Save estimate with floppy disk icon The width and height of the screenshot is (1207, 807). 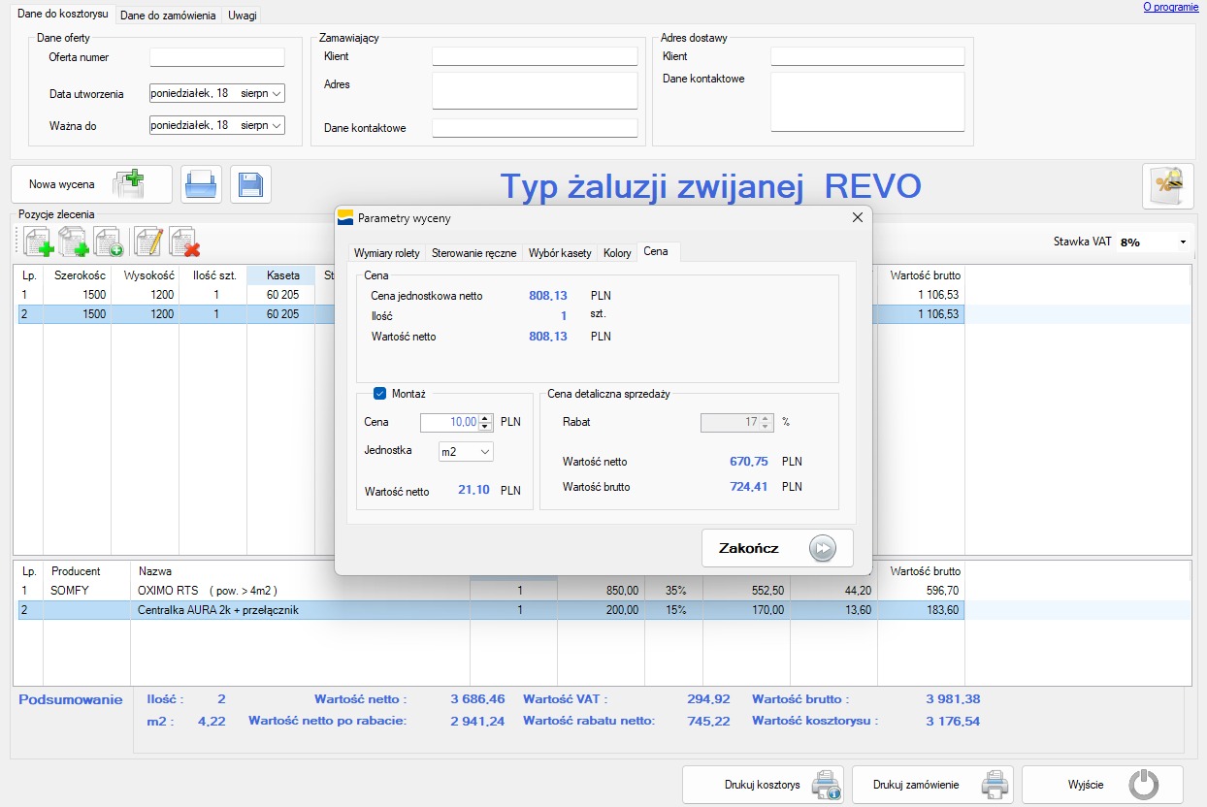(250, 184)
